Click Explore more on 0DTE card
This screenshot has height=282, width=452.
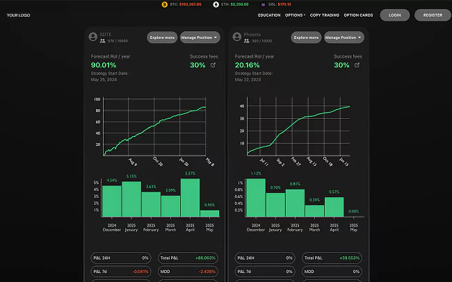click(x=162, y=37)
